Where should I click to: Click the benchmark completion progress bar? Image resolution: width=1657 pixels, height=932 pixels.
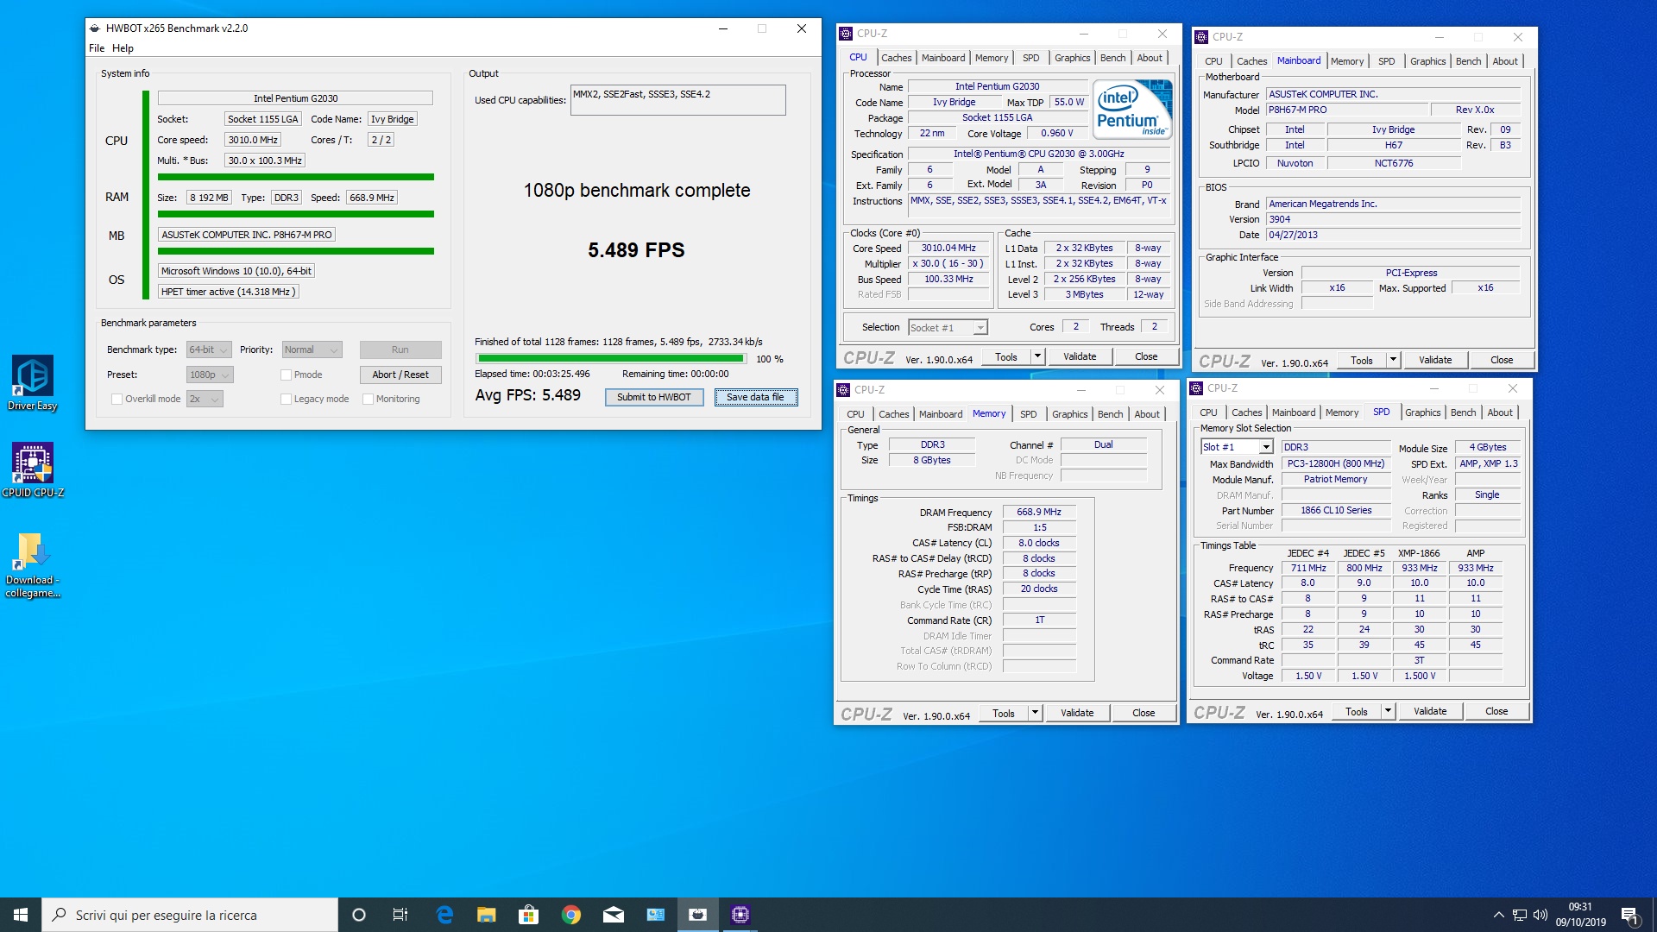[611, 358]
